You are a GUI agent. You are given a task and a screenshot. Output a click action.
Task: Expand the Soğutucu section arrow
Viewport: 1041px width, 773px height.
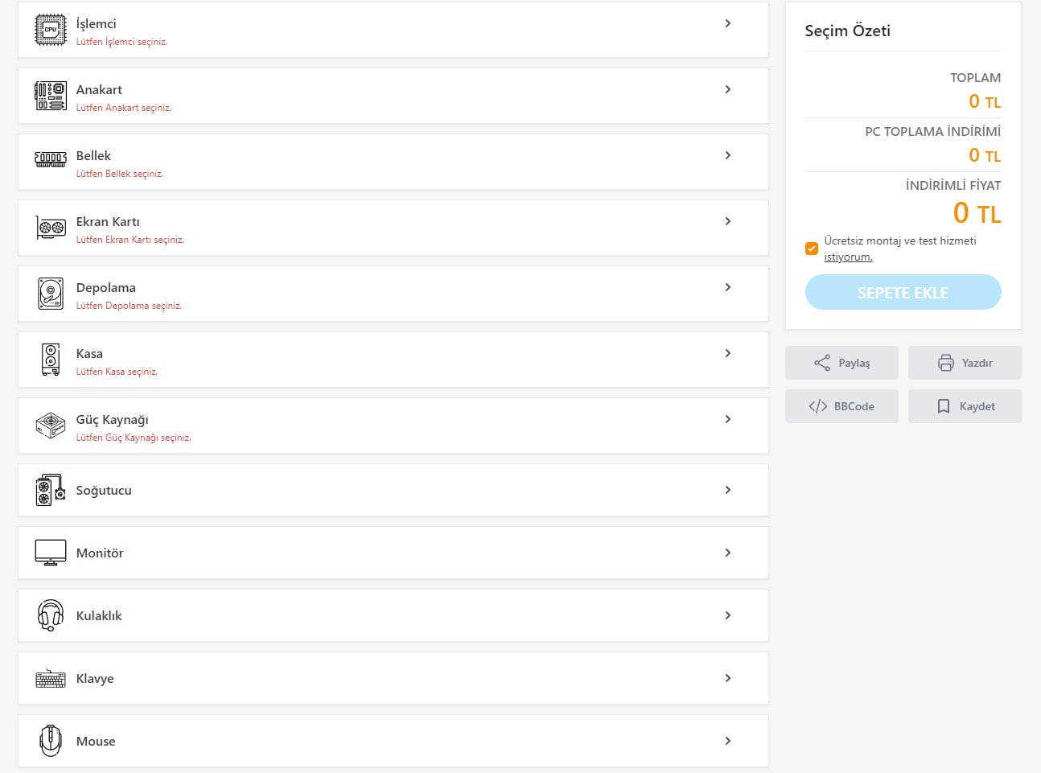[727, 490]
